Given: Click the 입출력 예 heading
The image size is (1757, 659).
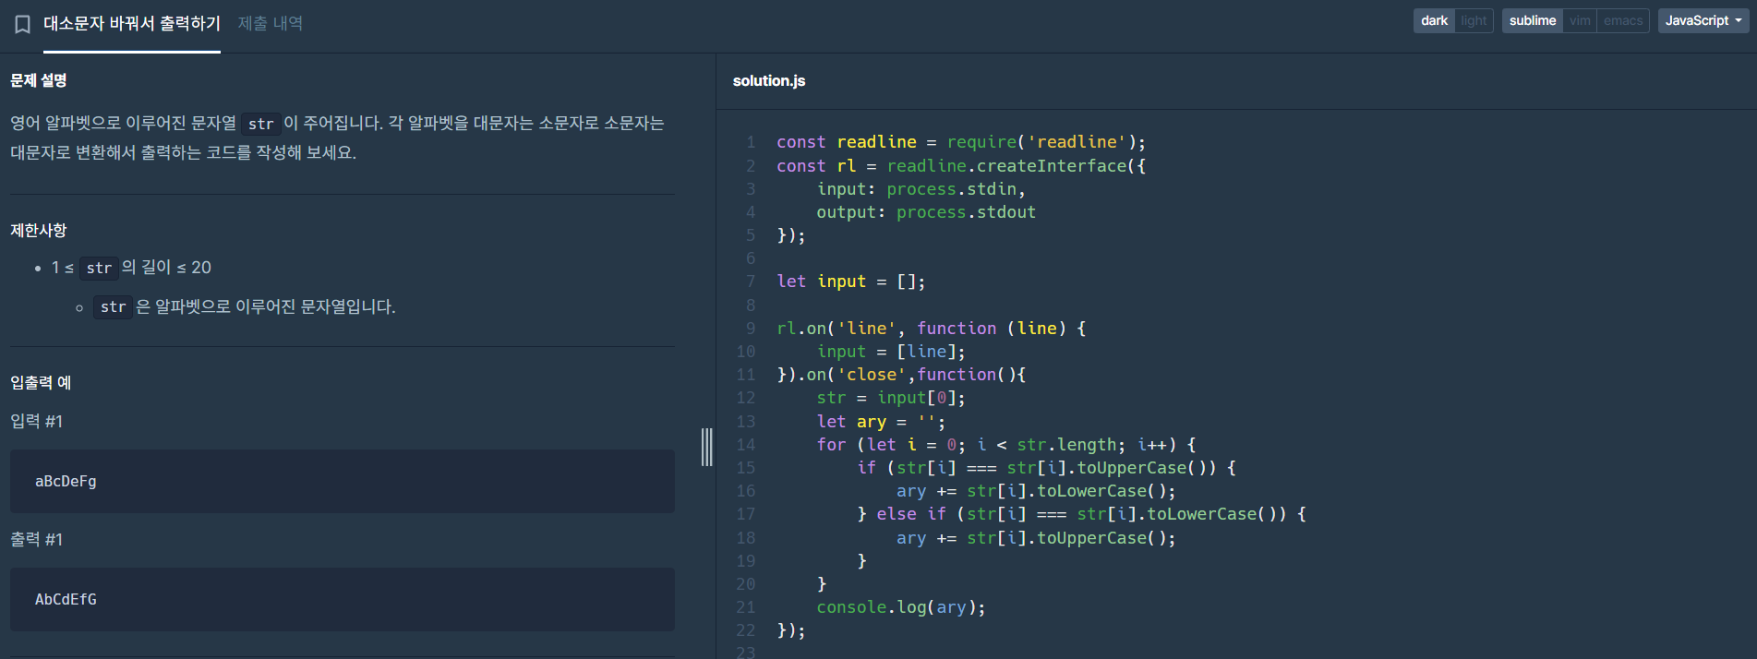Looking at the screenshot, I should 41,383.
